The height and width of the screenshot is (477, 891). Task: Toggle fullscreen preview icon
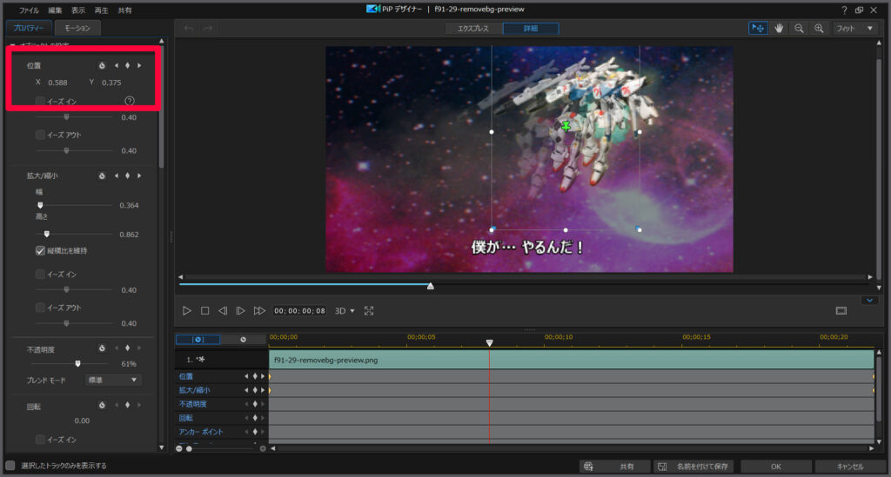click(x=369, y=311)
